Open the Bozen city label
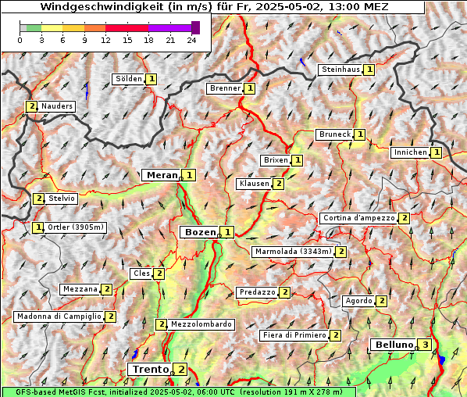Image resolution: width=467 pixels, height=397 pixels. tap(200, 232)
